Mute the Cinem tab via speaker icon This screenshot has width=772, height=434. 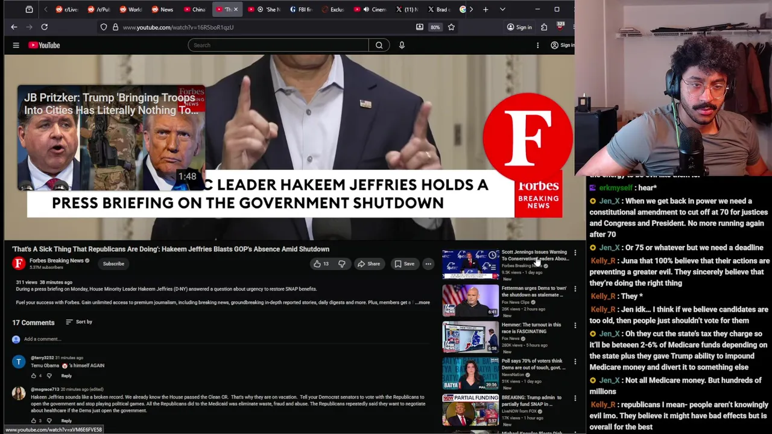[x=366, y=9]
